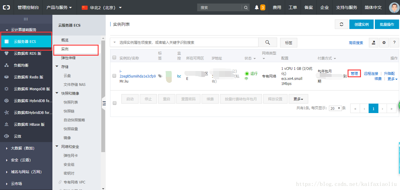
Task: Click the 批量操作 button
Action: tap(387, 24)
